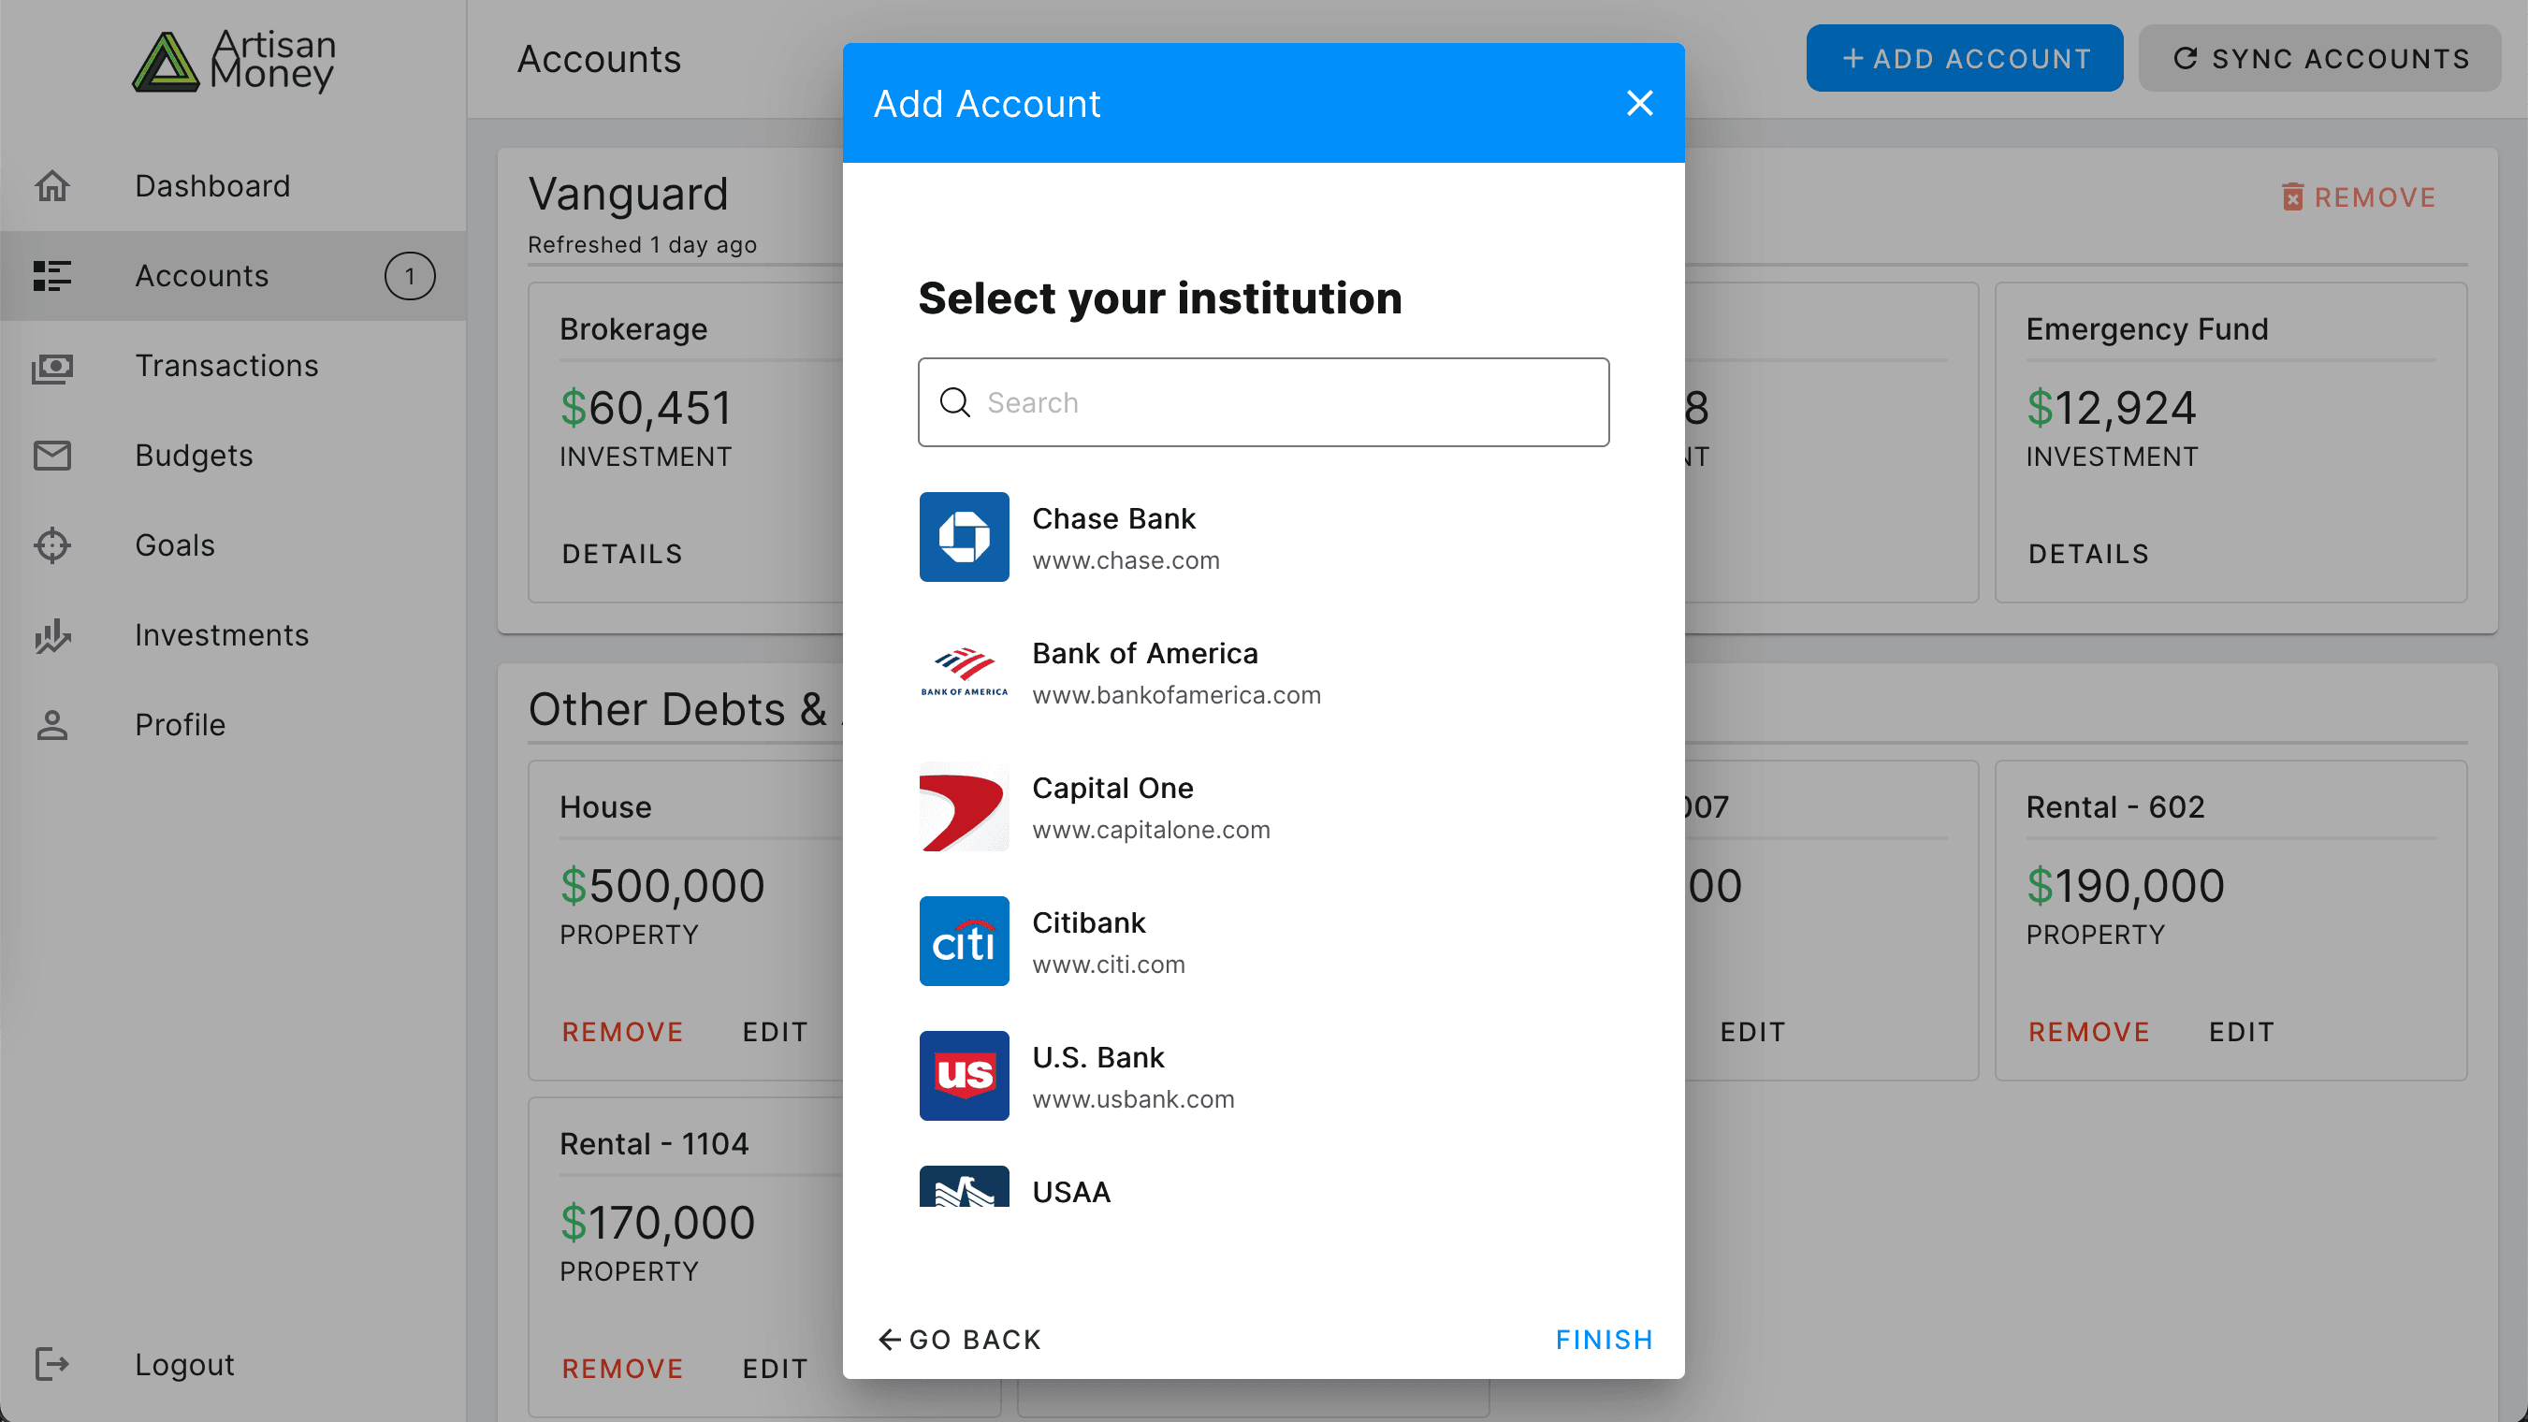2528x1422 pixels.
Task: Open Goals in the sidebar
Action: [233, 544]
